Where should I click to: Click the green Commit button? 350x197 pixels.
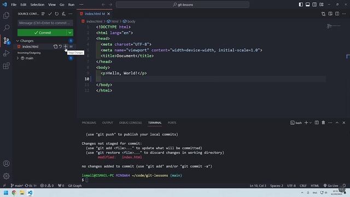[42, 33]
